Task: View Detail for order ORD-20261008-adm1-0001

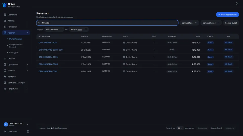Action: pyautogui.click(x=228, y=50)
